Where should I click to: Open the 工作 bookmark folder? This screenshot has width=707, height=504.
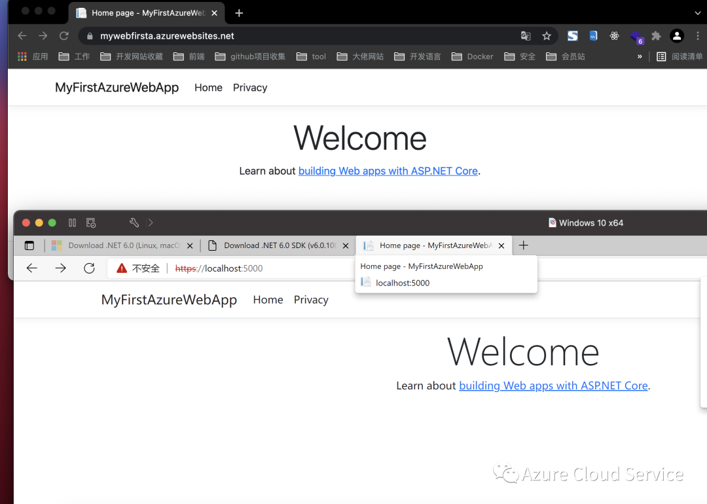(74, 56)
